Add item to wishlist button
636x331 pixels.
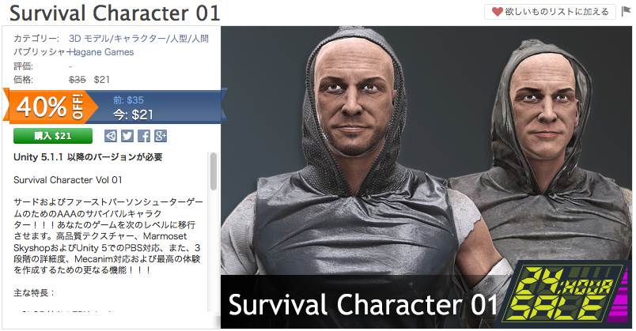[550, 12]
